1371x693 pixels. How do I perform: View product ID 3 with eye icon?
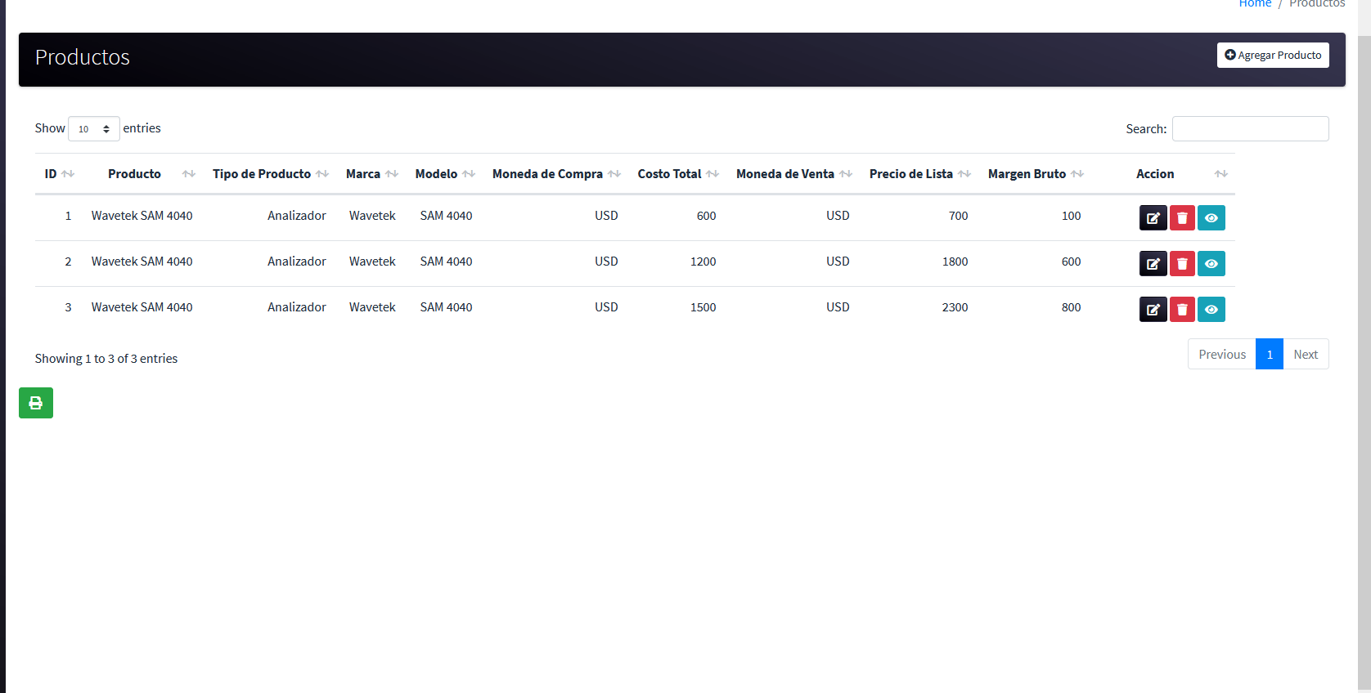1211,310
